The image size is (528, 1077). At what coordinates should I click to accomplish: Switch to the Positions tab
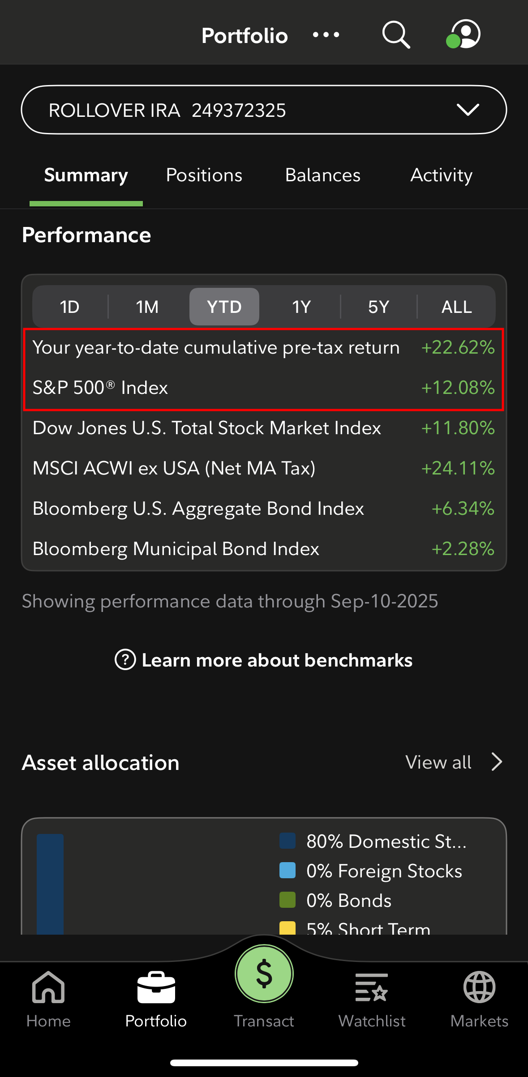(204, 175)
